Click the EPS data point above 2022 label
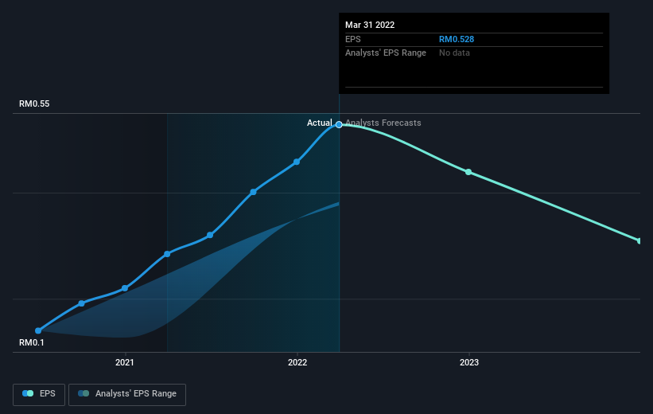Viewport: 653px width, 414px height. point(297,162)
